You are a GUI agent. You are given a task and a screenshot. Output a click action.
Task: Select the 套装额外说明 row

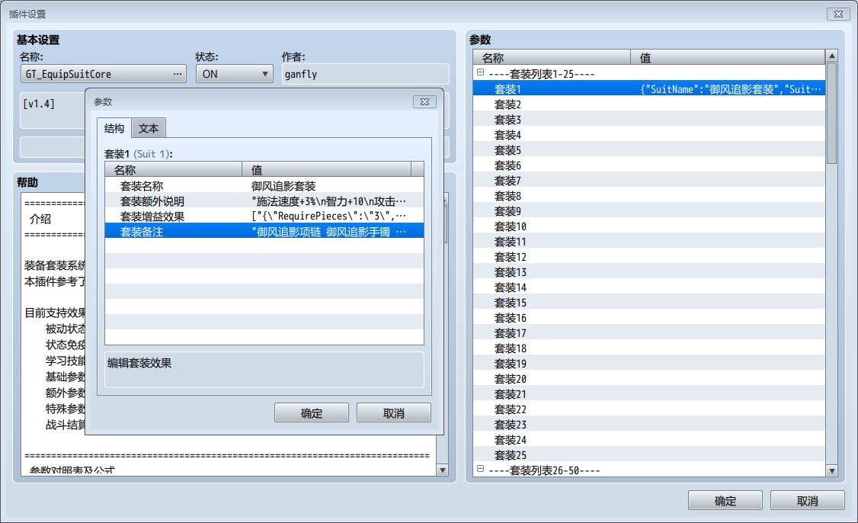click(x=264, y=201)
